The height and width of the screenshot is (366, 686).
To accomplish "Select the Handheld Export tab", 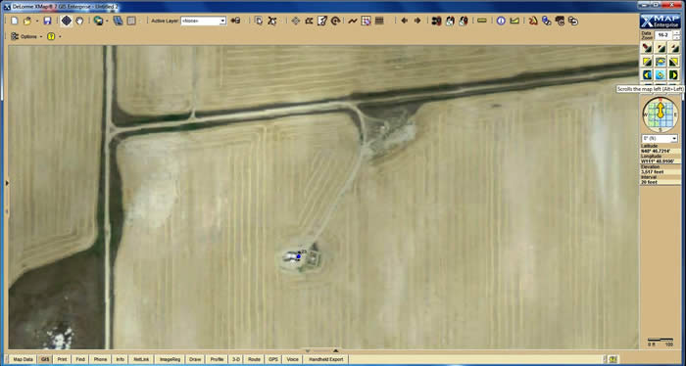I will click(x=326, y=359).
